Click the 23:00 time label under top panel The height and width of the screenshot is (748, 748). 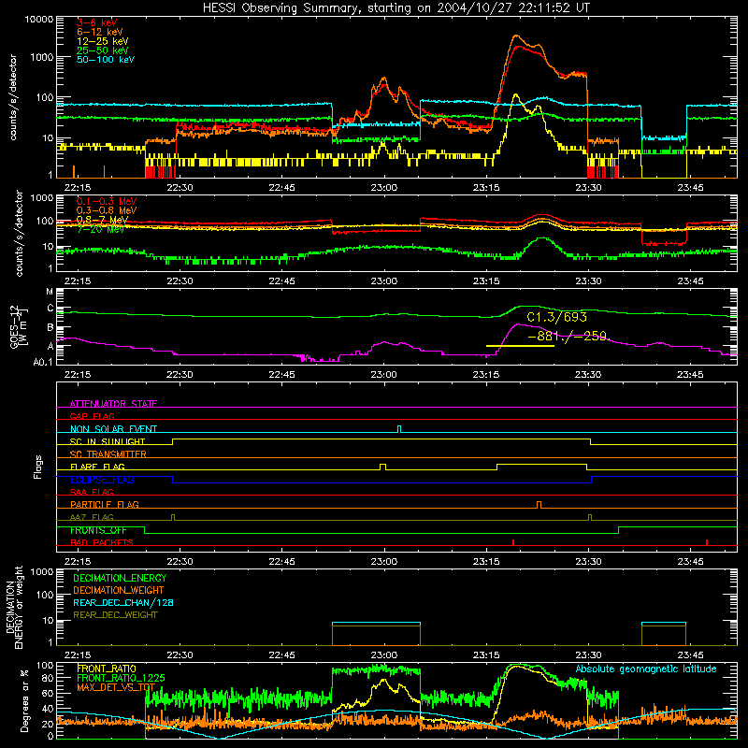384,188
